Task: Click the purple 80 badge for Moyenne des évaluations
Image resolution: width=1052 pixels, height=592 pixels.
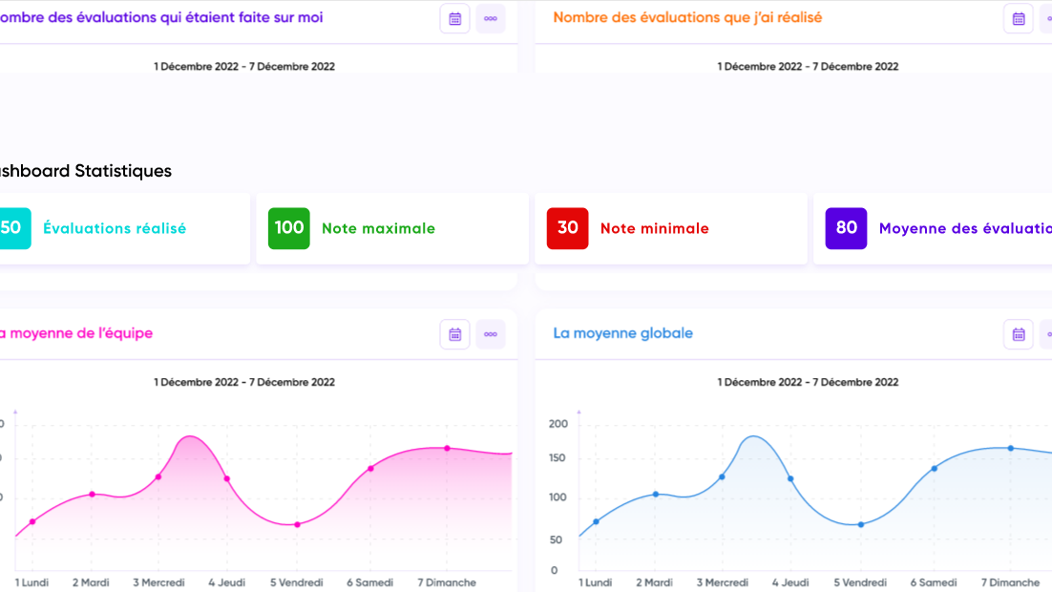Action: pyautogui.click(x=846, y=228)
